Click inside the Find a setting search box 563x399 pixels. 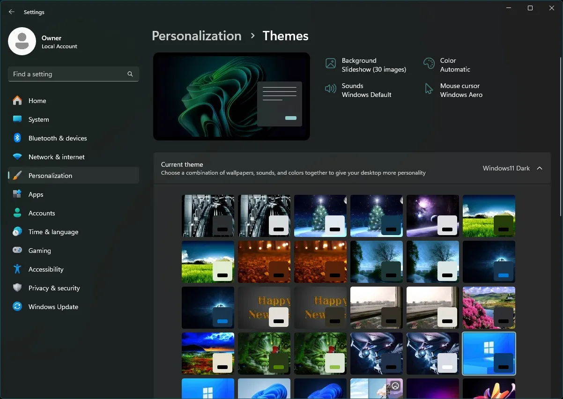click(x=70, y=74)
